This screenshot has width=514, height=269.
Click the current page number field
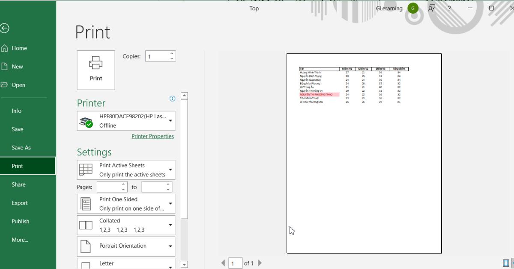coord(235,263)
